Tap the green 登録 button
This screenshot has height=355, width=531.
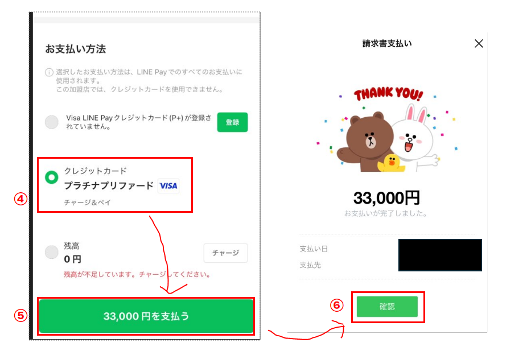pyautogui.click(x=232, y=122)
